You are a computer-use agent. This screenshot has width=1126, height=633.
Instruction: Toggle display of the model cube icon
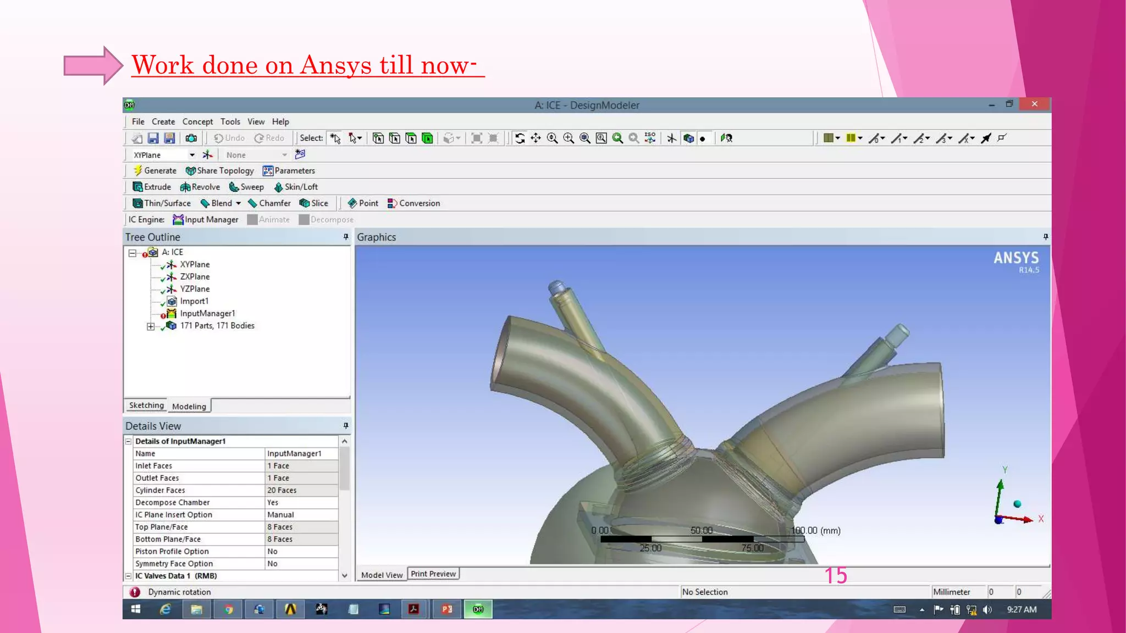point(688,138)
